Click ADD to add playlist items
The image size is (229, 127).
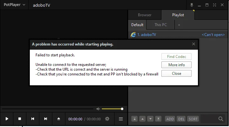[170, 119]
